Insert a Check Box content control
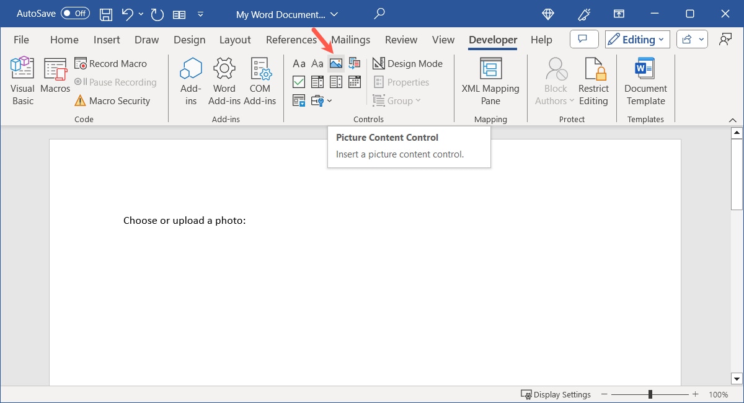 (299, 82)
